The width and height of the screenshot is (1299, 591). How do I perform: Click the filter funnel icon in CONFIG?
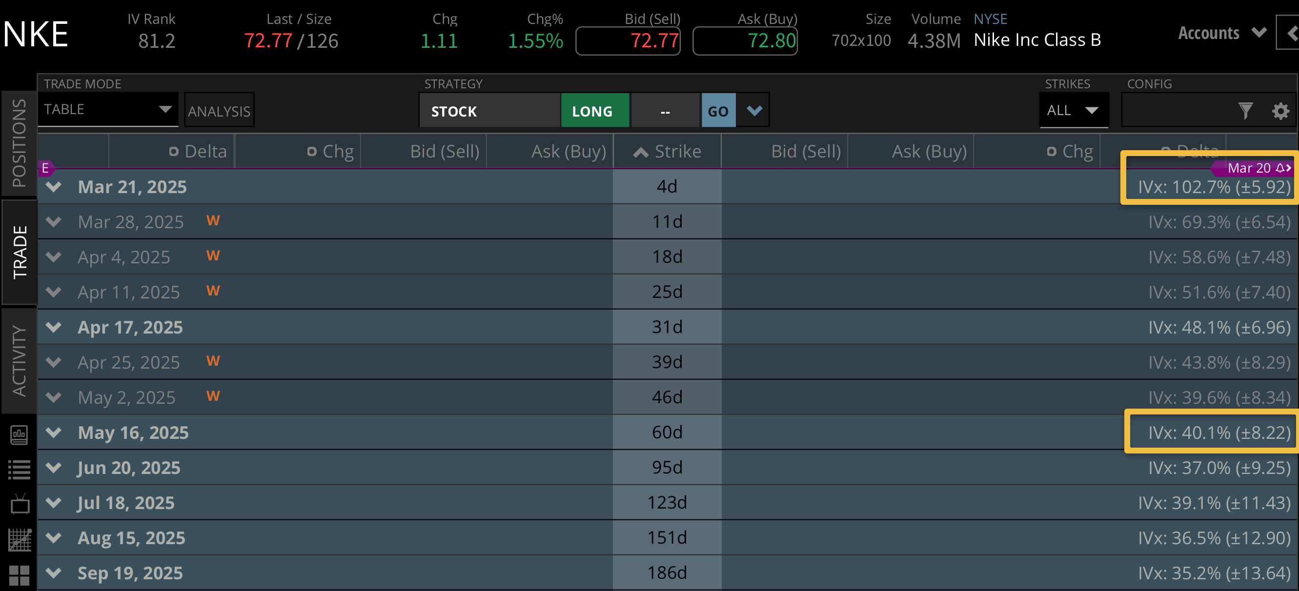[1245, 110]
